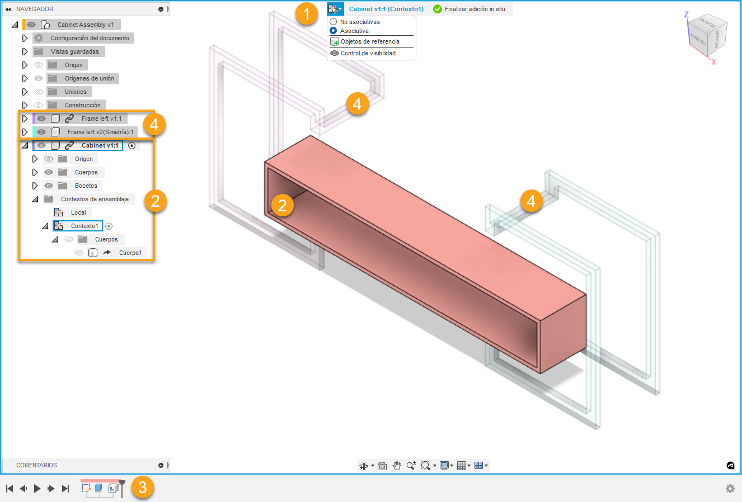
Task: Open the Orbit tool dropdown arrow
Action: [372, 466]
